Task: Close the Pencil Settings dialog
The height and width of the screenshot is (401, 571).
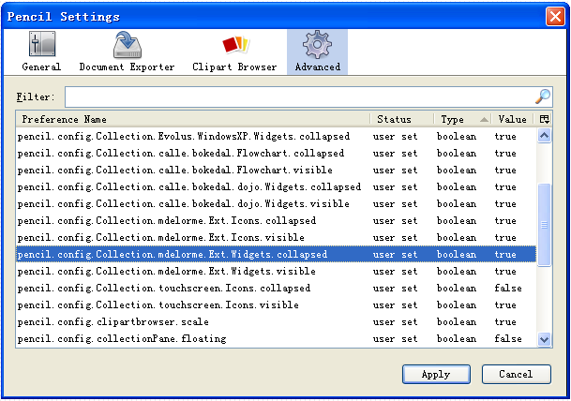Action: (x=555, y=16)
